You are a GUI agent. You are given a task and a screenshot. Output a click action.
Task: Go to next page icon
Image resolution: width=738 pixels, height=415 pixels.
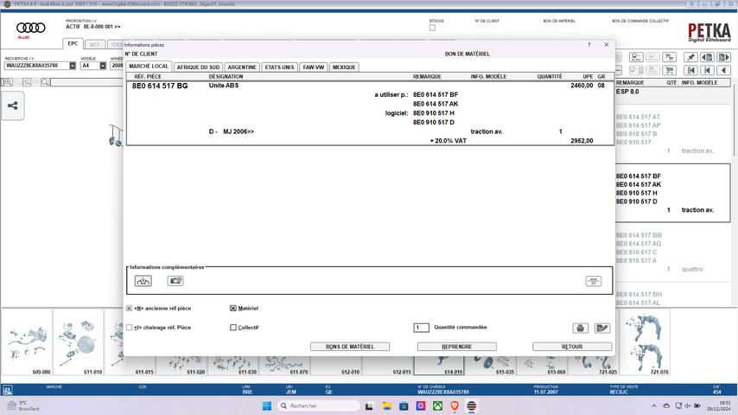coord(723,57)
